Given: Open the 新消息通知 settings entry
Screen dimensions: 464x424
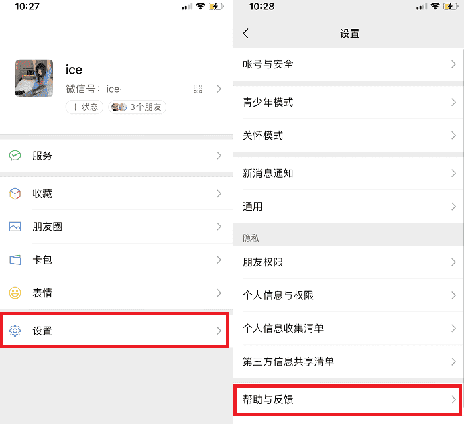Looking at the screenshot, I should coord(348,173).
